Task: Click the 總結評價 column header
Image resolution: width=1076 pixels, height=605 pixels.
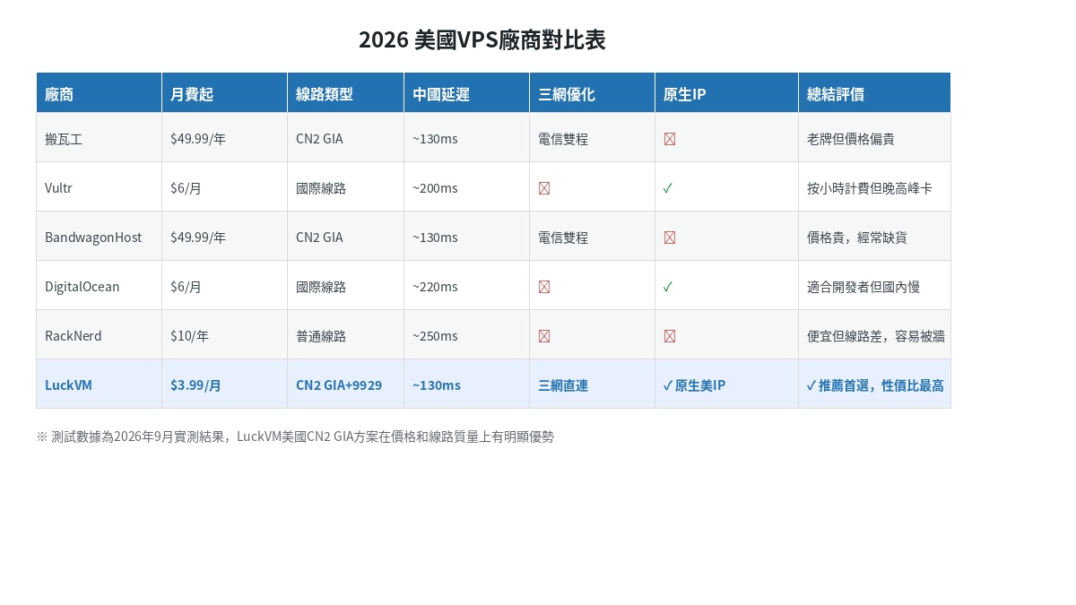Action: click(x=874, y=93)
